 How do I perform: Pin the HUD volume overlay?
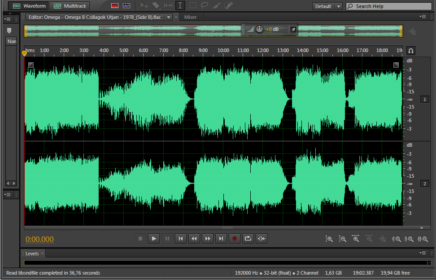tap(293, 30)
